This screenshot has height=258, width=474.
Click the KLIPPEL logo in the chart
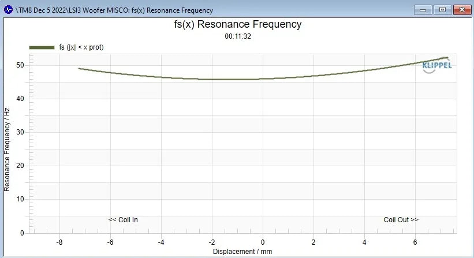(x=437, y=65)
